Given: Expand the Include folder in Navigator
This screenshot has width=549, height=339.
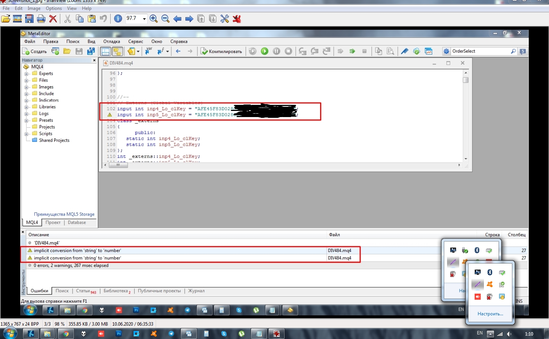Looking at the screenshot, I should pos(27,94).
